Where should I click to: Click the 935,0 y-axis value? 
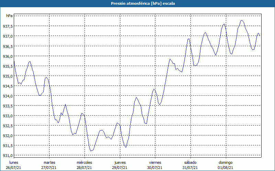click(8, 76)
